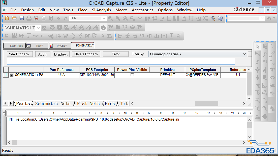The image size is (278, 156).
Task: Click the Zoom In magnifier icon
Action: click(110, 18)
